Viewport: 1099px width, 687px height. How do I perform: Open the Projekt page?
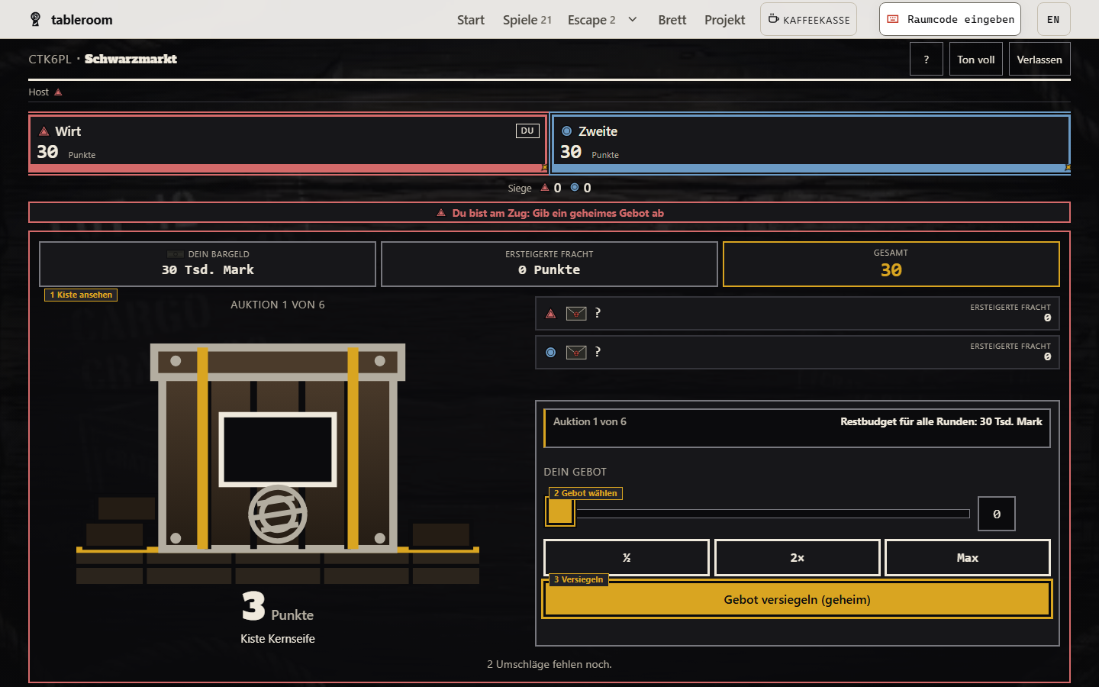724,20
